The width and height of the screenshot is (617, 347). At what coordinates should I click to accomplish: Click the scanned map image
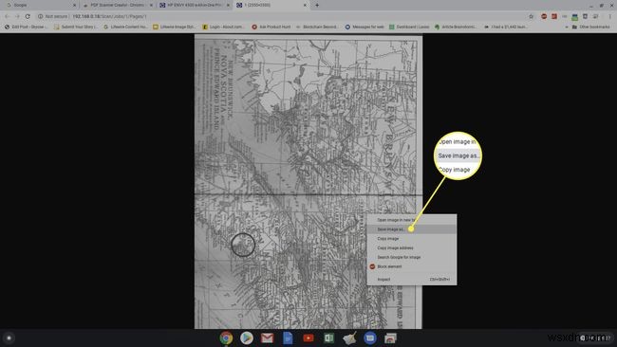[308, 181]
